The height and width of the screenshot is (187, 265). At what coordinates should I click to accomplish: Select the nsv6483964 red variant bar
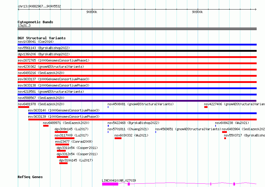(225, 132)
